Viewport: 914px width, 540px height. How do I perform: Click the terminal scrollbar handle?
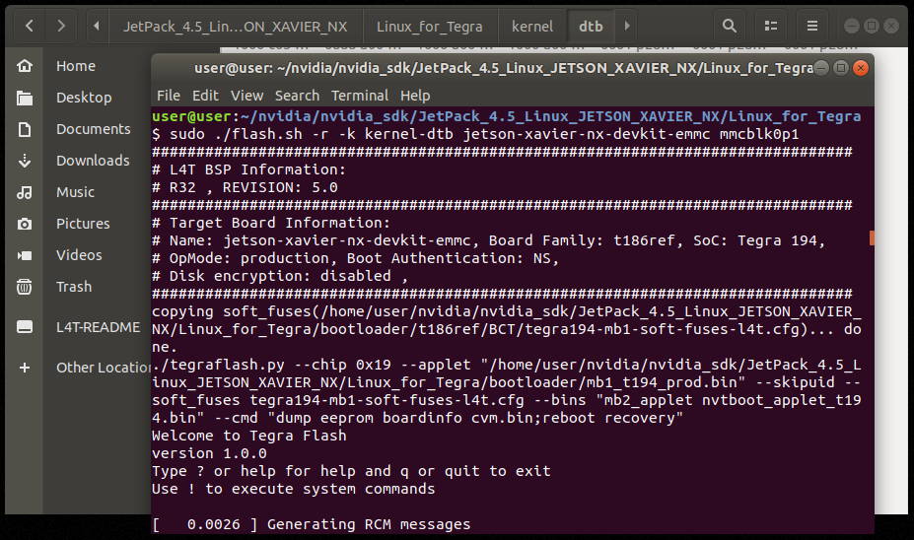pos(872,237)
